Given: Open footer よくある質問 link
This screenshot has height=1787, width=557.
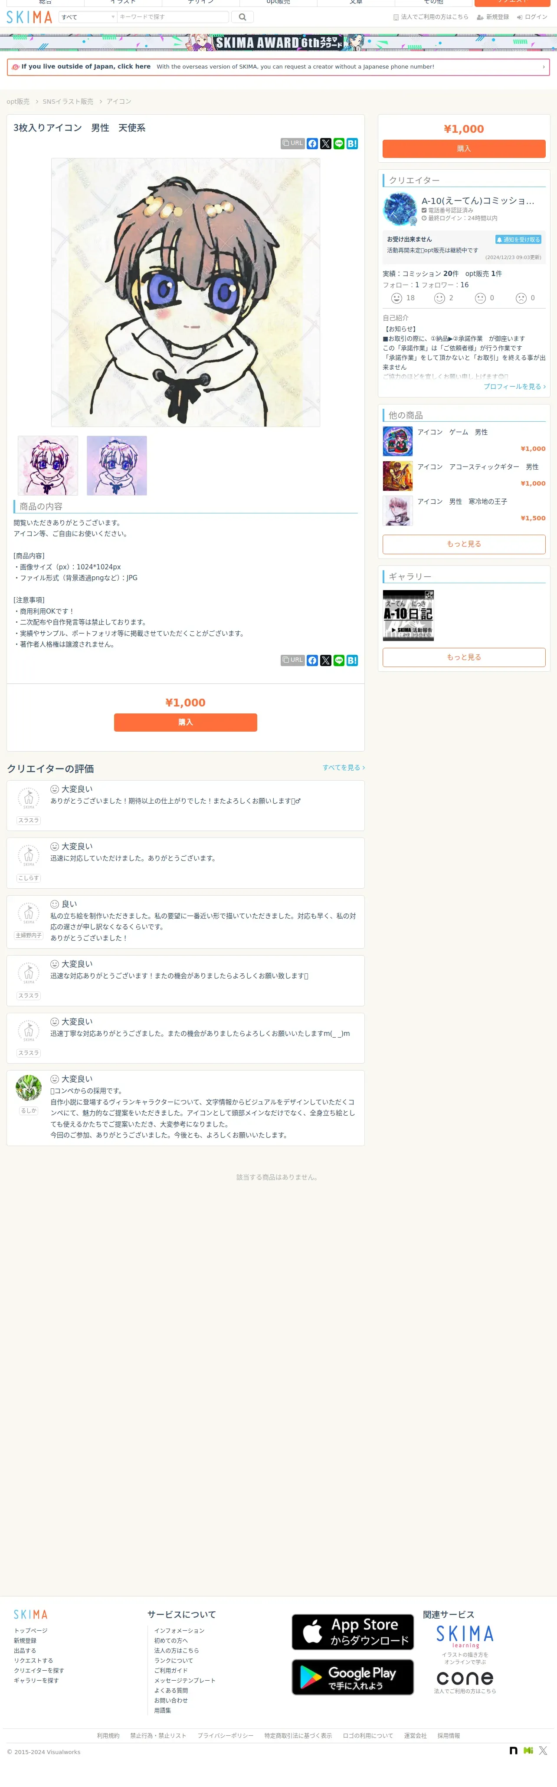Looking at the screenshot, I should coord(170,1691).
